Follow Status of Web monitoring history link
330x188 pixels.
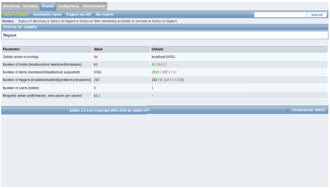98,21
